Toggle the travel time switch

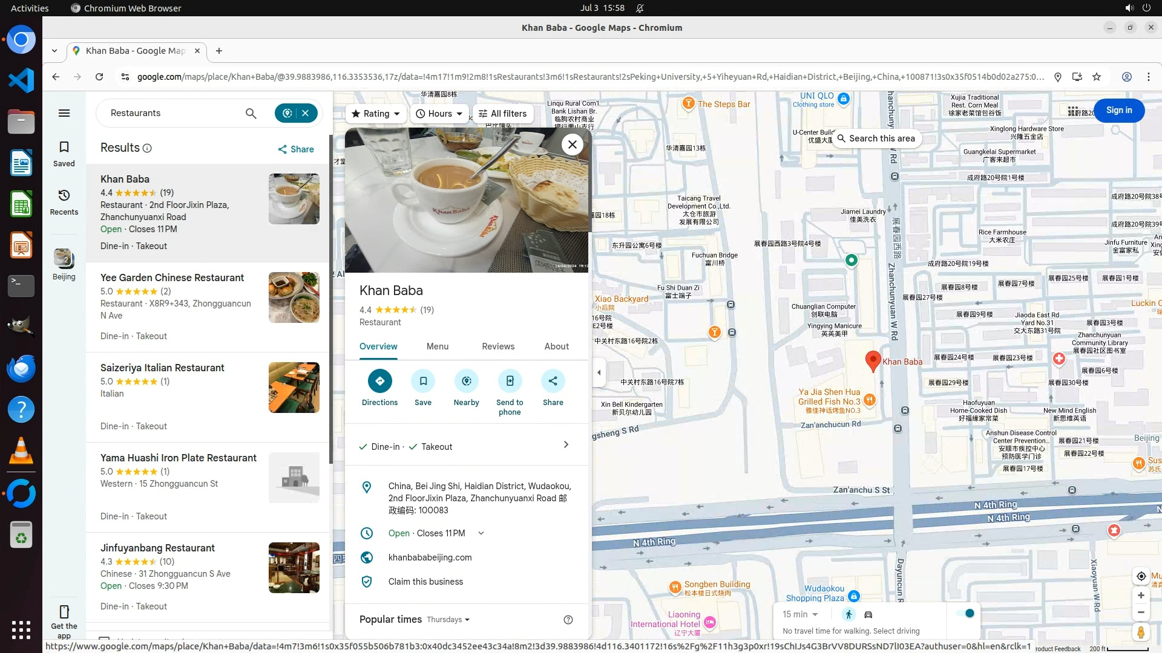(965, 613)
